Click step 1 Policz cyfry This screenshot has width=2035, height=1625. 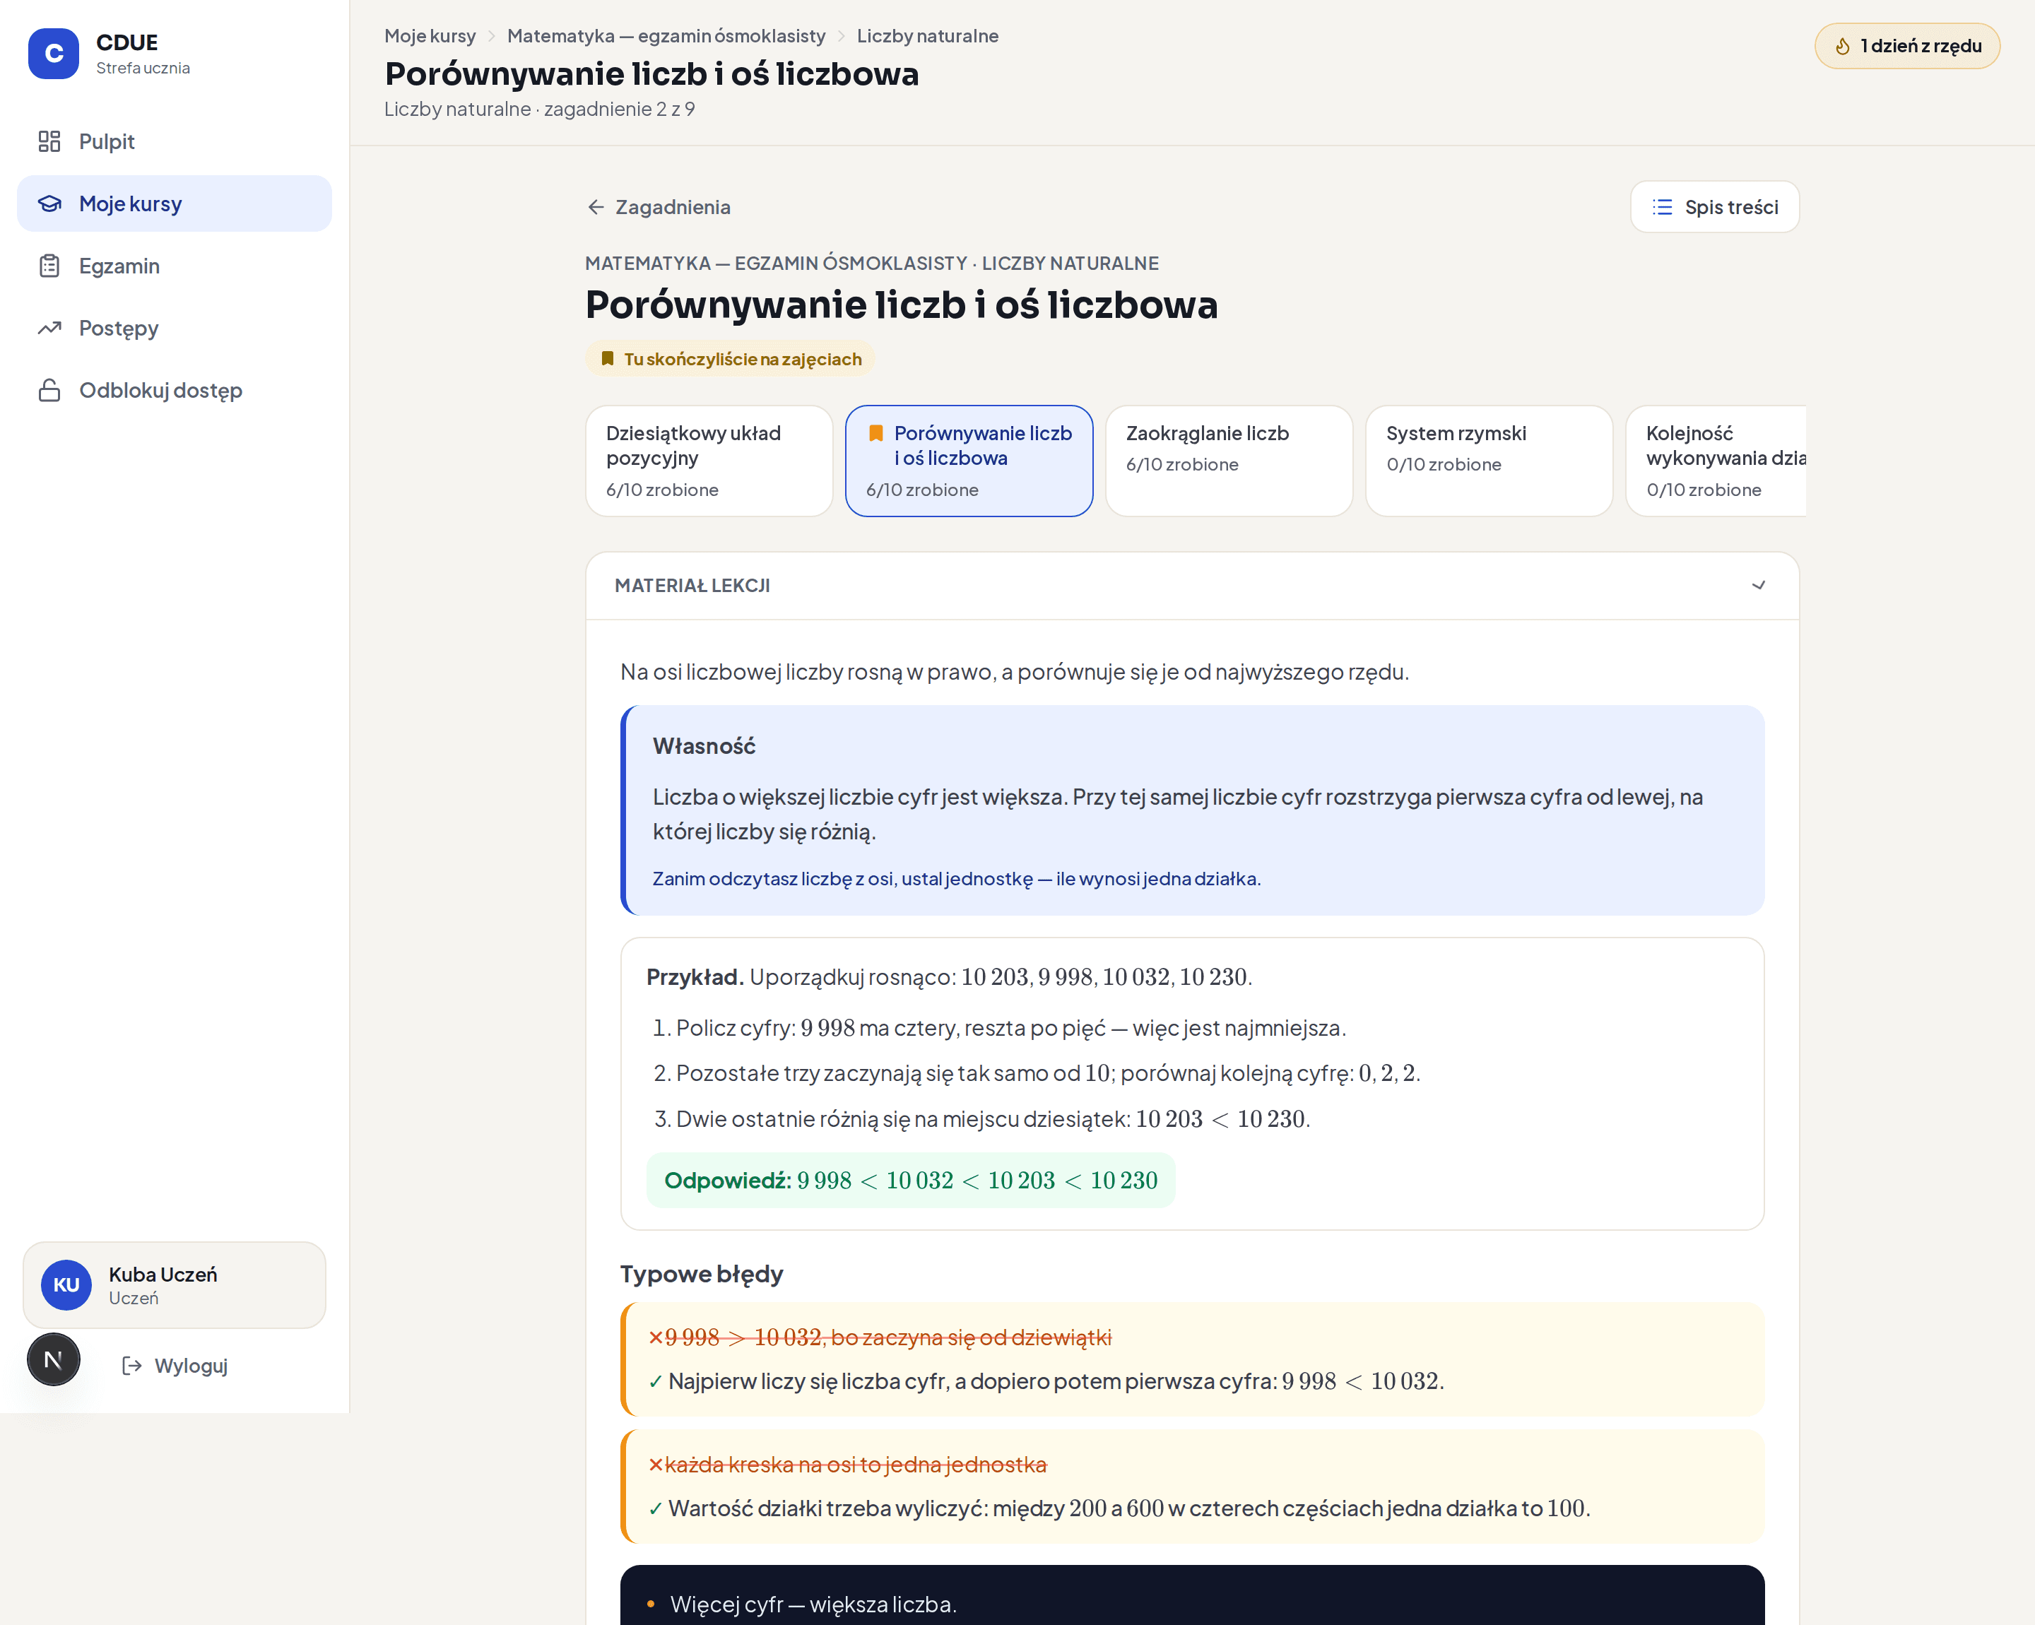coord(1000,1028)
